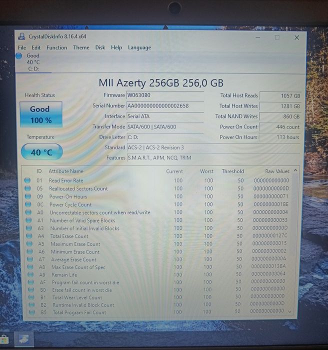Image resolution: width=328 pixels, height=350 pixels.
Task: Click status orb of Number of Initial Invalid Blocks
Action: [29, 228]
